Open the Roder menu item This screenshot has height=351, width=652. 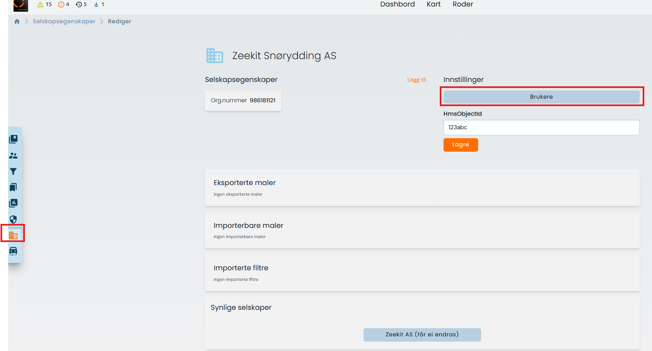click(x=463, y=4)
